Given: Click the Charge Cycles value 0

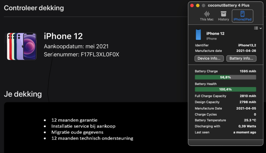Looking at the screenshot, I should 255,115.
